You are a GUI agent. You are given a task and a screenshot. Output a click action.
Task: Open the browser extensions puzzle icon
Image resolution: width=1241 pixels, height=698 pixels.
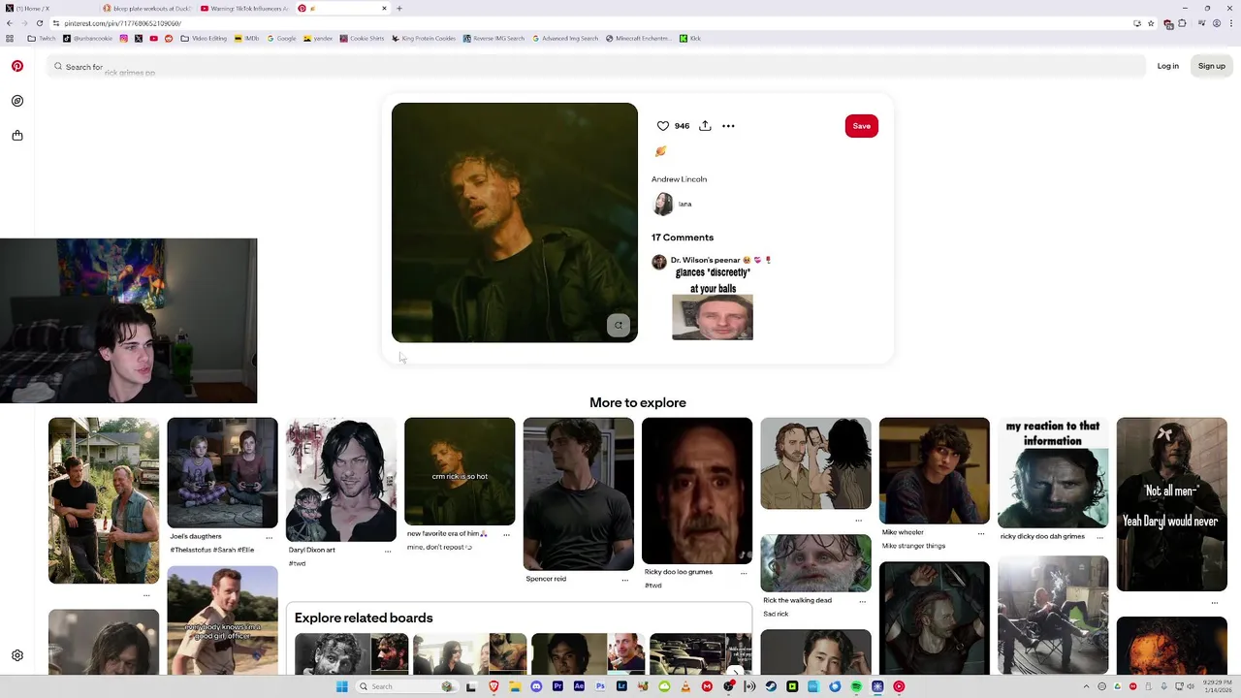[1182, 23]
